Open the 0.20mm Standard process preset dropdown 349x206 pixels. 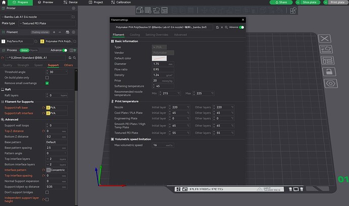coord(35,58)
